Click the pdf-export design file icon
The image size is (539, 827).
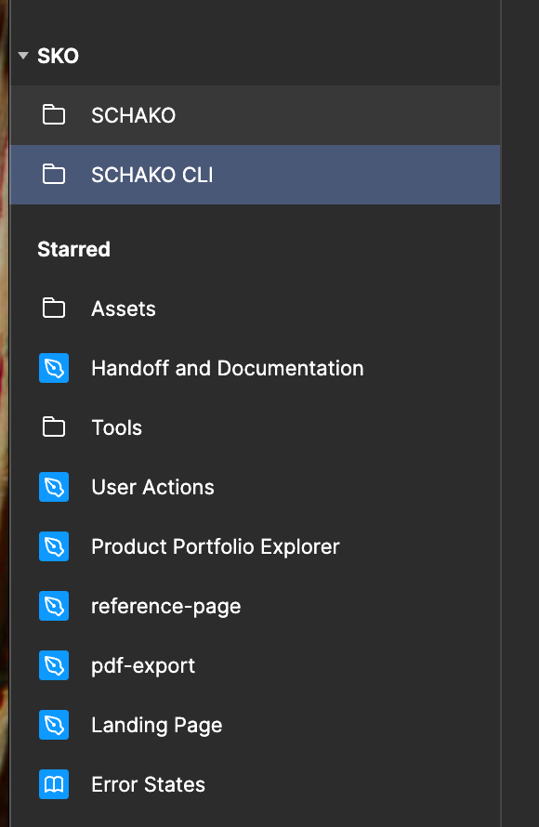tap(54, 665)
